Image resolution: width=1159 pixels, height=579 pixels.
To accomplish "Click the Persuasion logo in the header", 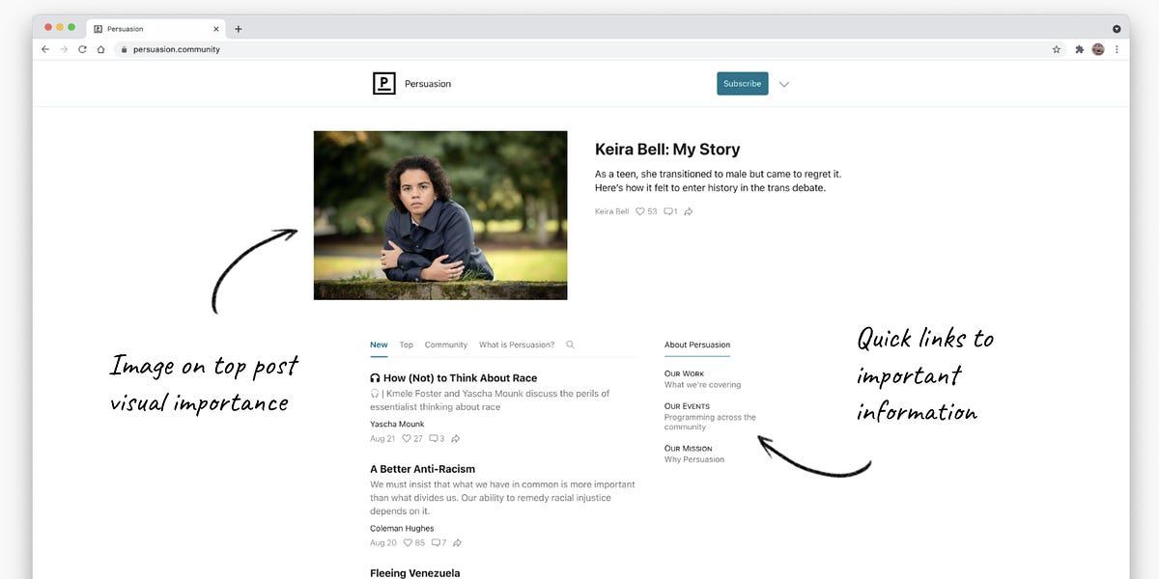I will click(x=383, y=83).
